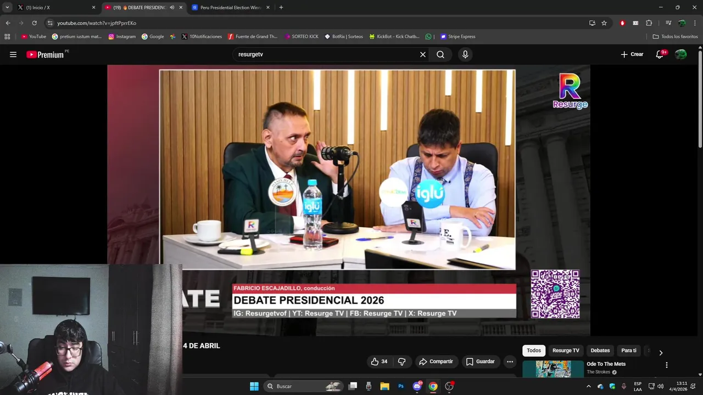The width and height of the screenshot is (703, 395).
Task: Open options for Ode To The Mets
Action: coord(667,365)
